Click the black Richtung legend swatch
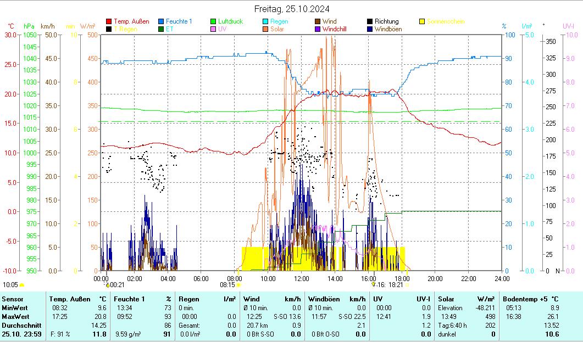The height and width of the screenshot is (342, 583). pyautogui.click(x=370, y=21)
